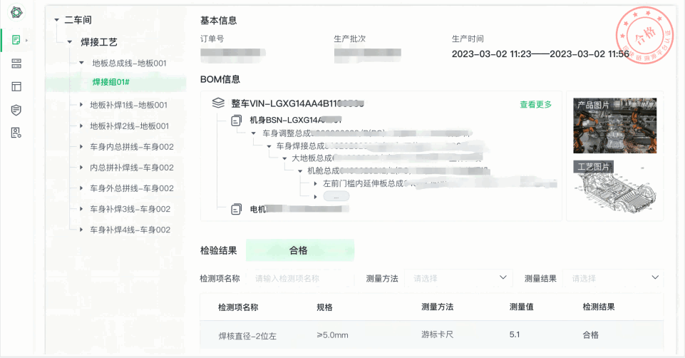The image size is (685, 358).
Task: Click the app logo icon at top of sidebar
Action: (16, 13)
